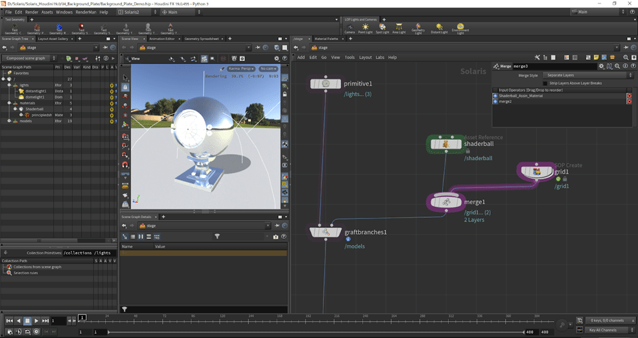This screenshot has width=638, height=338.
Task: Open the merge3 parameter gear menu
Action: click(x=601, y=66)
